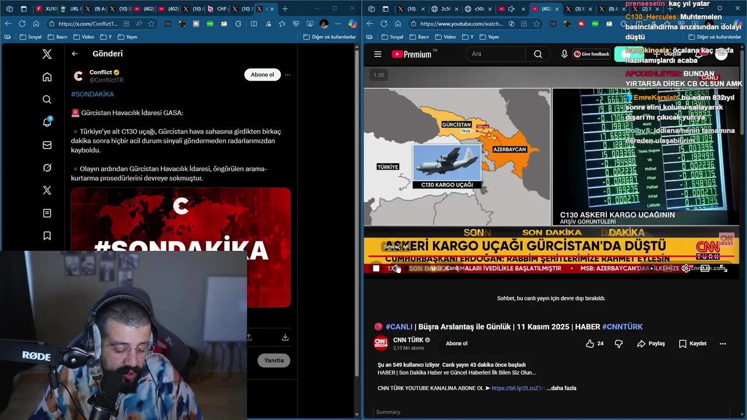Open the Sosyal bookmarks folder in right browser
The height and width of the screenshot is (420, 747).
[392, 37]
